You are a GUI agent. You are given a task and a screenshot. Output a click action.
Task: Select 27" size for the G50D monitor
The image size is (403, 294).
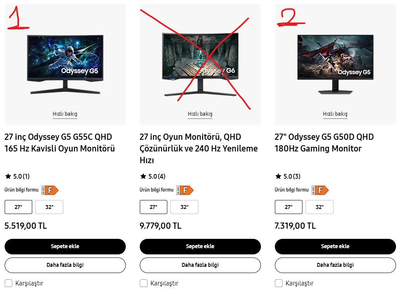(x=288, y=207)
